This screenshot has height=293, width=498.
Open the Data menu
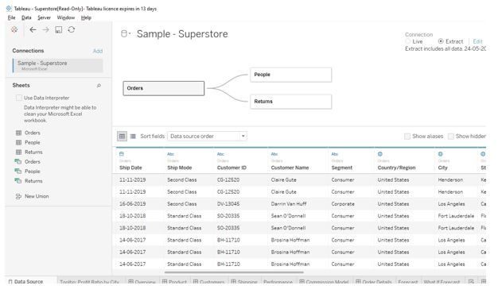coord(26,17)
